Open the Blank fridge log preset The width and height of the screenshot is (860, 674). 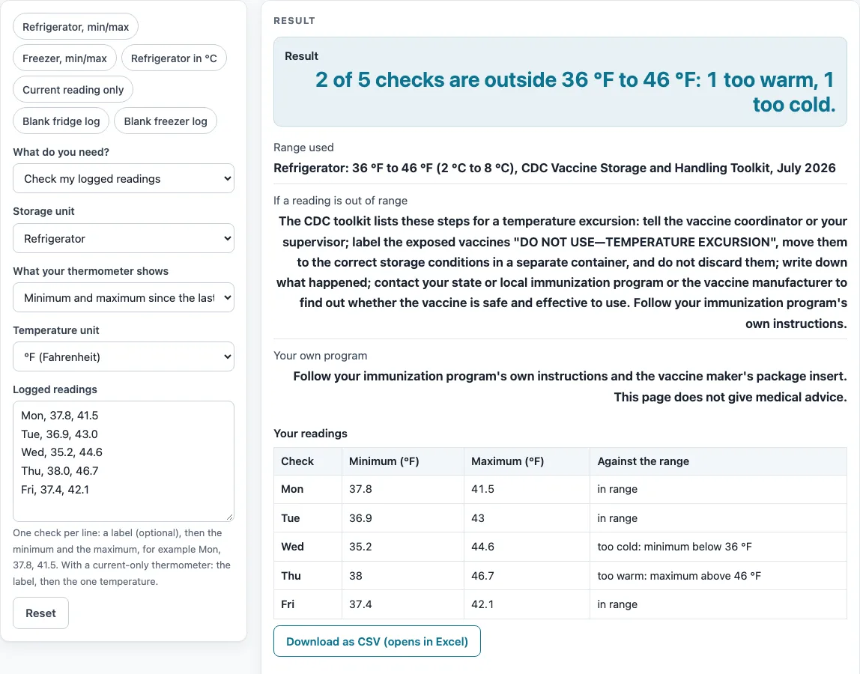click(61, 121)
